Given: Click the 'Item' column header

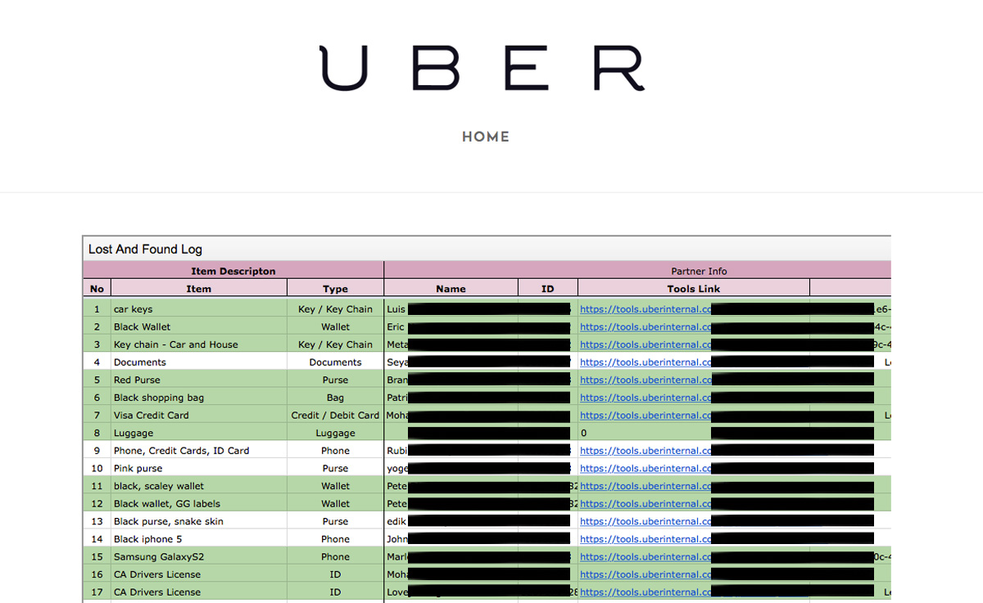Looking at the screenshot, I should [199, 289].
